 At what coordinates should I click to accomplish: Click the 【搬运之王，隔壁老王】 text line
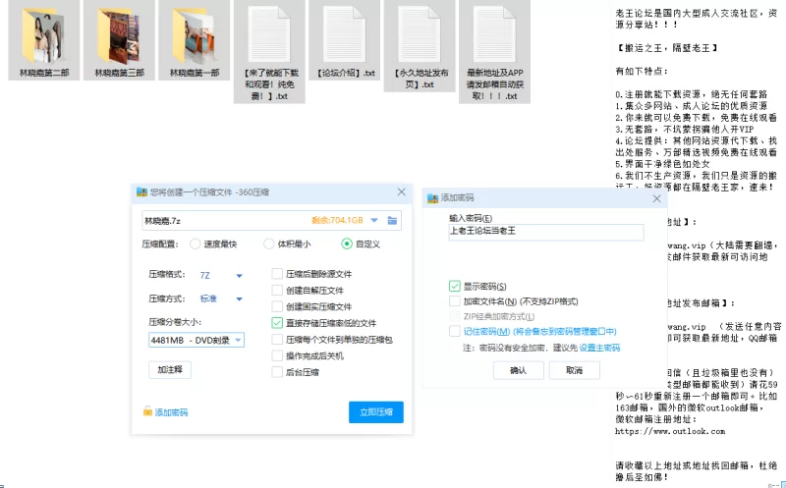point(666,48)
